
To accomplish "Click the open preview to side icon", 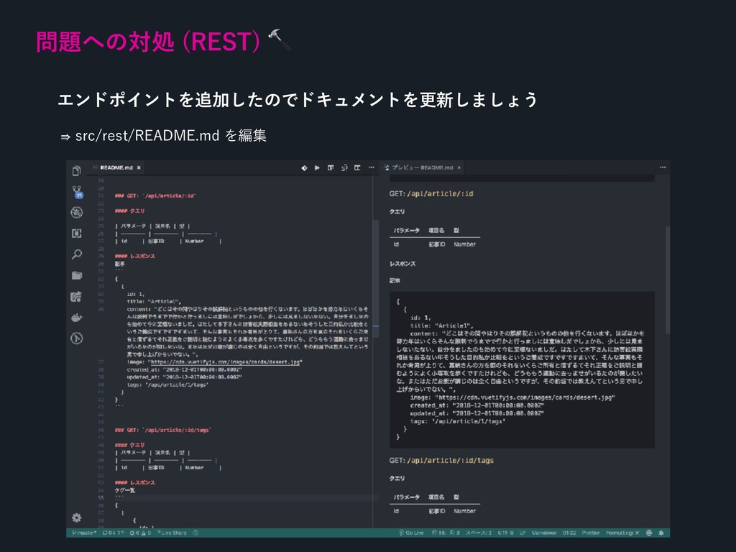I will [x=331, y=167].
